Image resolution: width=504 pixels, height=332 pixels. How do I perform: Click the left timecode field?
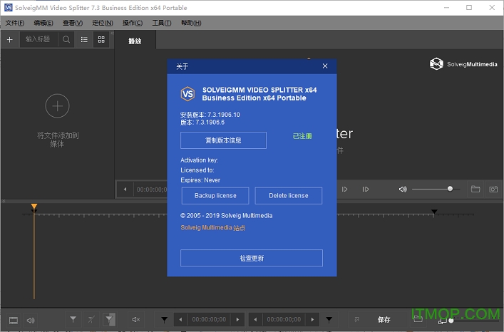click(210, 319)
